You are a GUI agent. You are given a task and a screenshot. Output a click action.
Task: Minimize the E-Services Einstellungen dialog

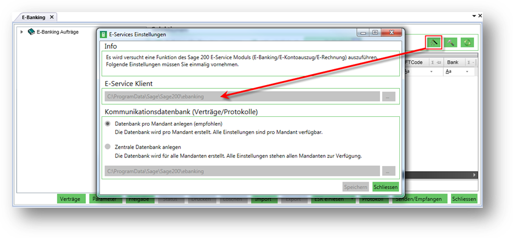tap(364, 33)
